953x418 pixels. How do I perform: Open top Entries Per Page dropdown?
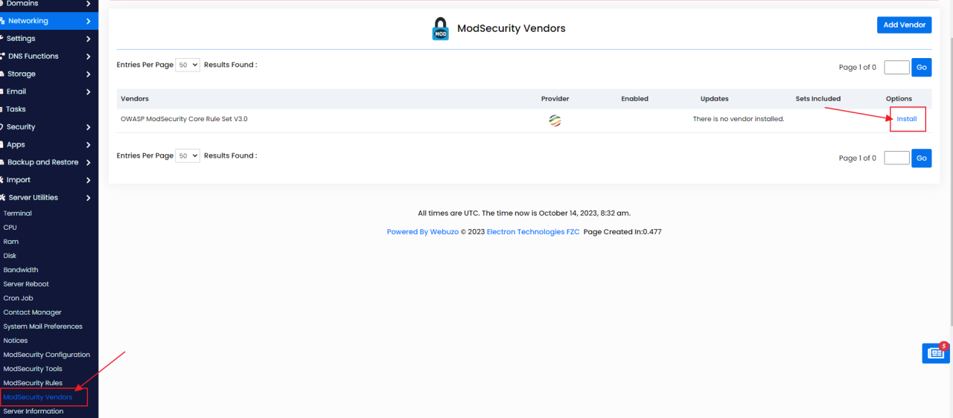pyautogui.click(x=188, y=65)
